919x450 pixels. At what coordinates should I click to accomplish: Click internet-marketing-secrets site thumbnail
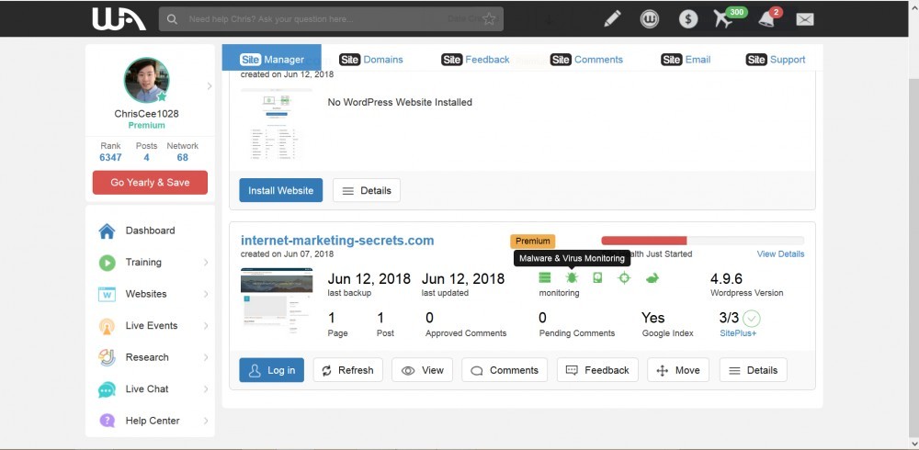coord(277,301)
